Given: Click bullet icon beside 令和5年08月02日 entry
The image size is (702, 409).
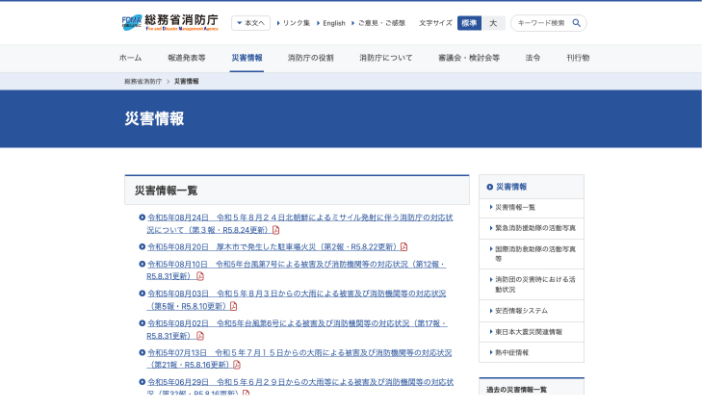Looking at the screenshot, I should (x=142, y=323).
